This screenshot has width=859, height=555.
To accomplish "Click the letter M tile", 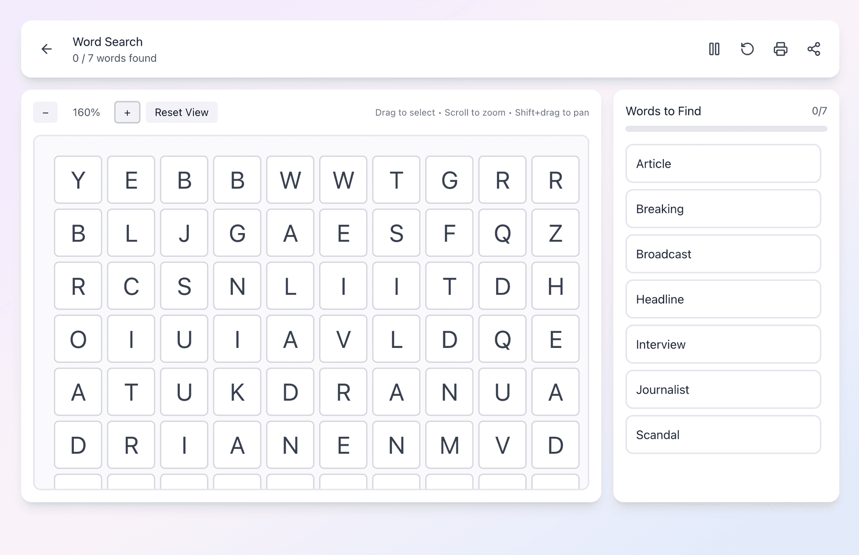I will coord(449,445).
